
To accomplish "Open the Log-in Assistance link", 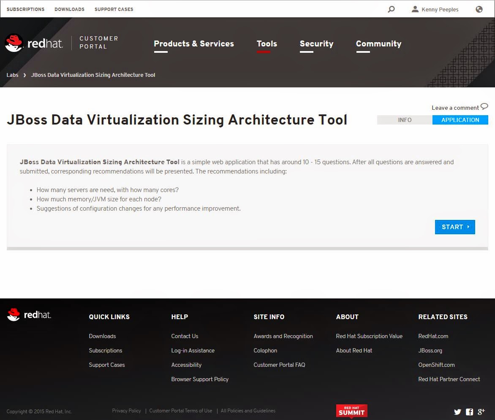I will point(193,350).
